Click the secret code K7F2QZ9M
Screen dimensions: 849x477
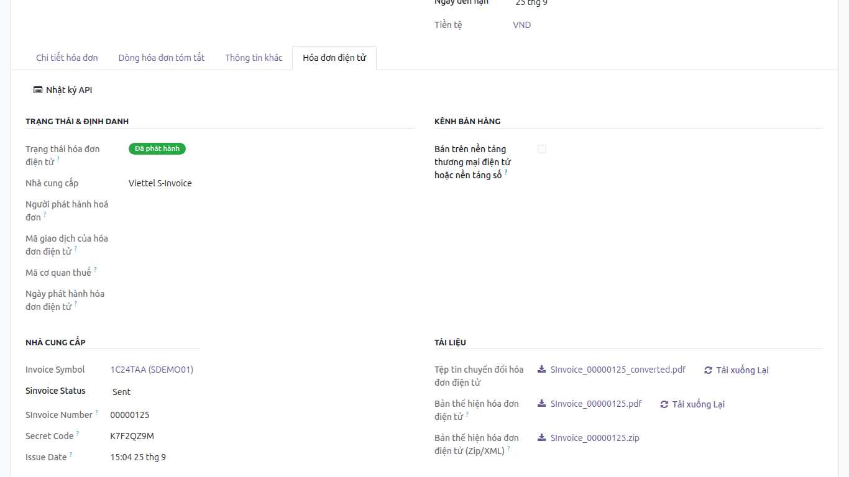[132, 436]
